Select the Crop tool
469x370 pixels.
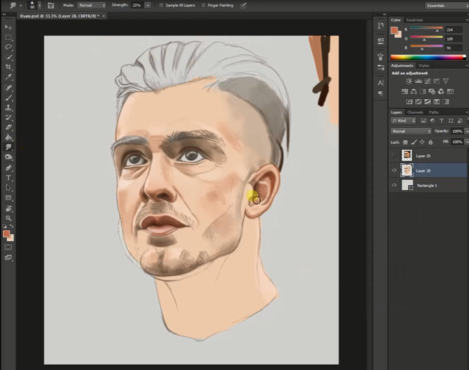coord(8,67)
